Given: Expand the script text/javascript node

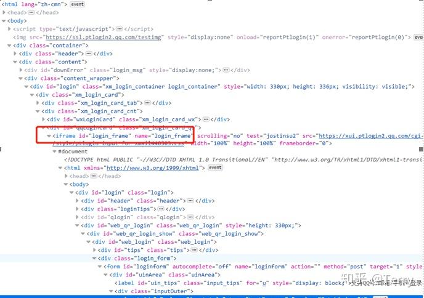Looking at the screenshot, I should (x=9, y=29).
